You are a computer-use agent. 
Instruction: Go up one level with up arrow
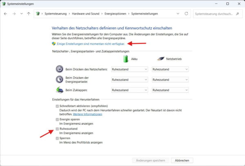pyautogui.click(x=29, y=14)
